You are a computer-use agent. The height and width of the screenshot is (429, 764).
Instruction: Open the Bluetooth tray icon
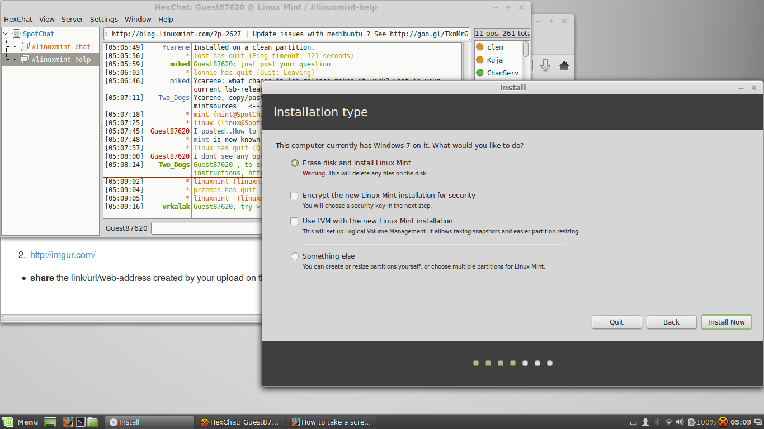coord(657,422)
